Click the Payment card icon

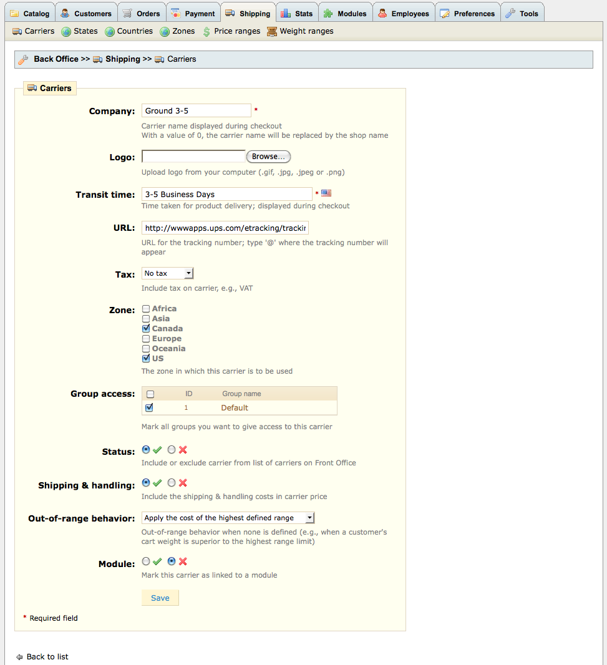(x=175, y=13)
